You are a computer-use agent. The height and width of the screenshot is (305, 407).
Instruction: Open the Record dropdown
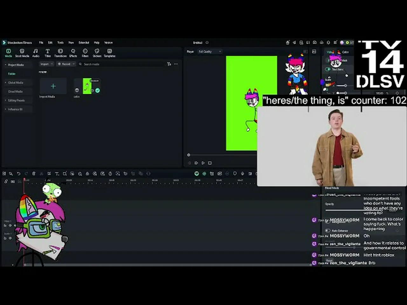66,64
